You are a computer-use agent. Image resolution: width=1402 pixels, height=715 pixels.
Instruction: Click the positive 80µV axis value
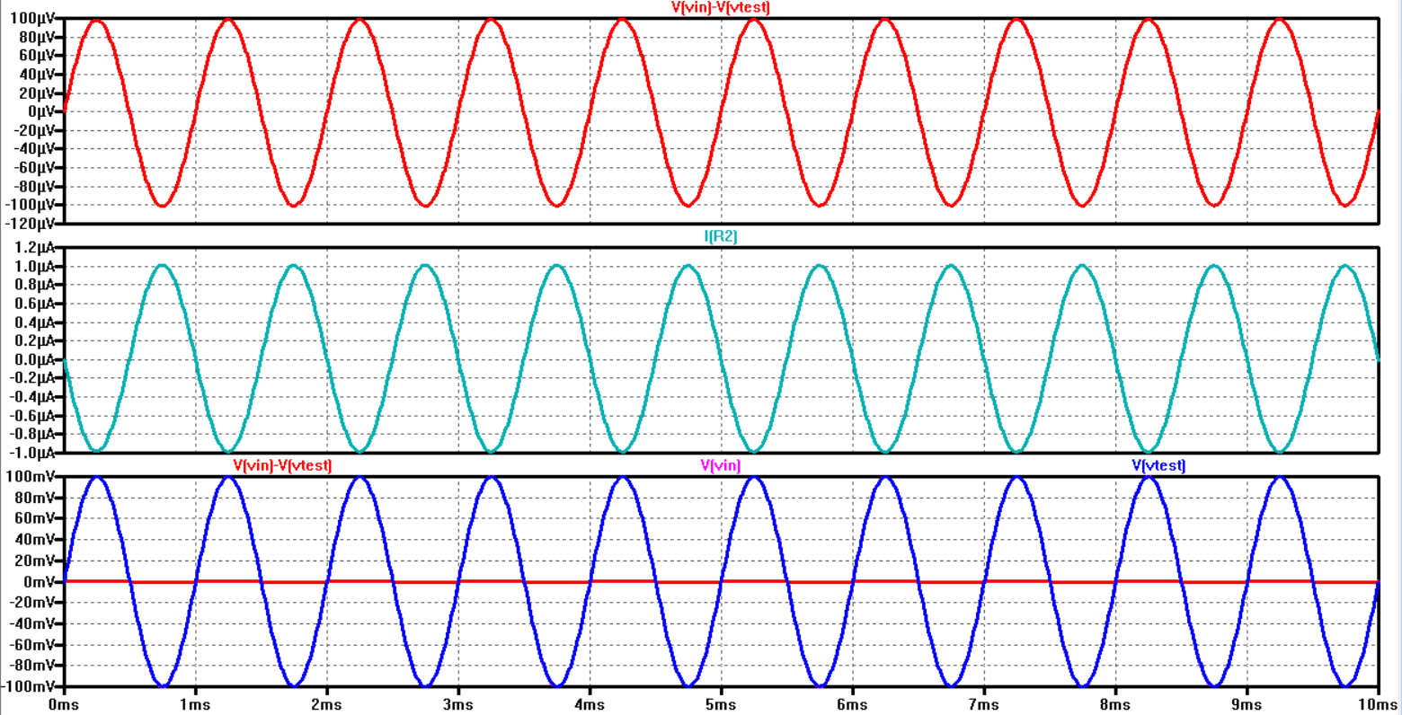tap(37, 38)
